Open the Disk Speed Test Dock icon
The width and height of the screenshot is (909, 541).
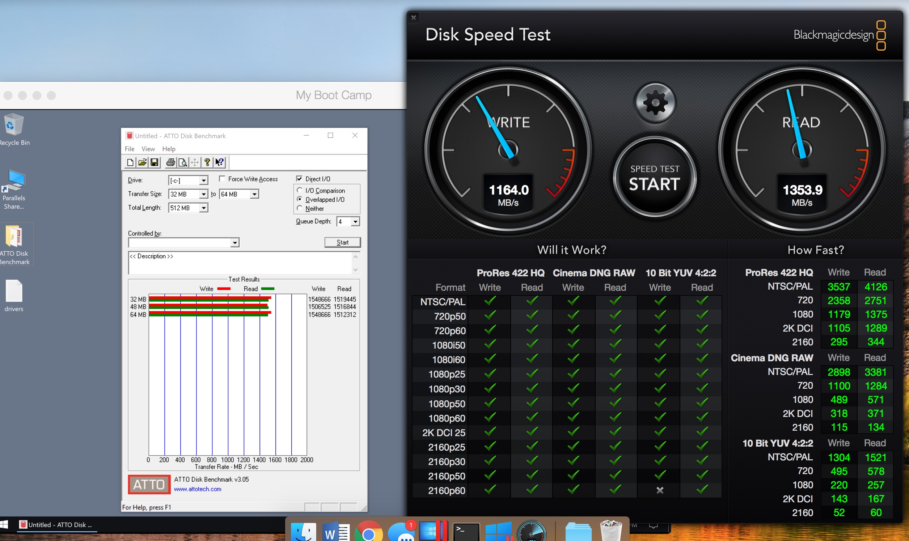tap(532, 531)
